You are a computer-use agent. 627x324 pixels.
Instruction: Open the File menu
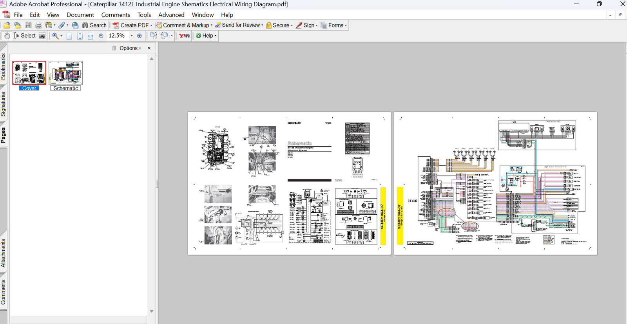click(18, 15)
